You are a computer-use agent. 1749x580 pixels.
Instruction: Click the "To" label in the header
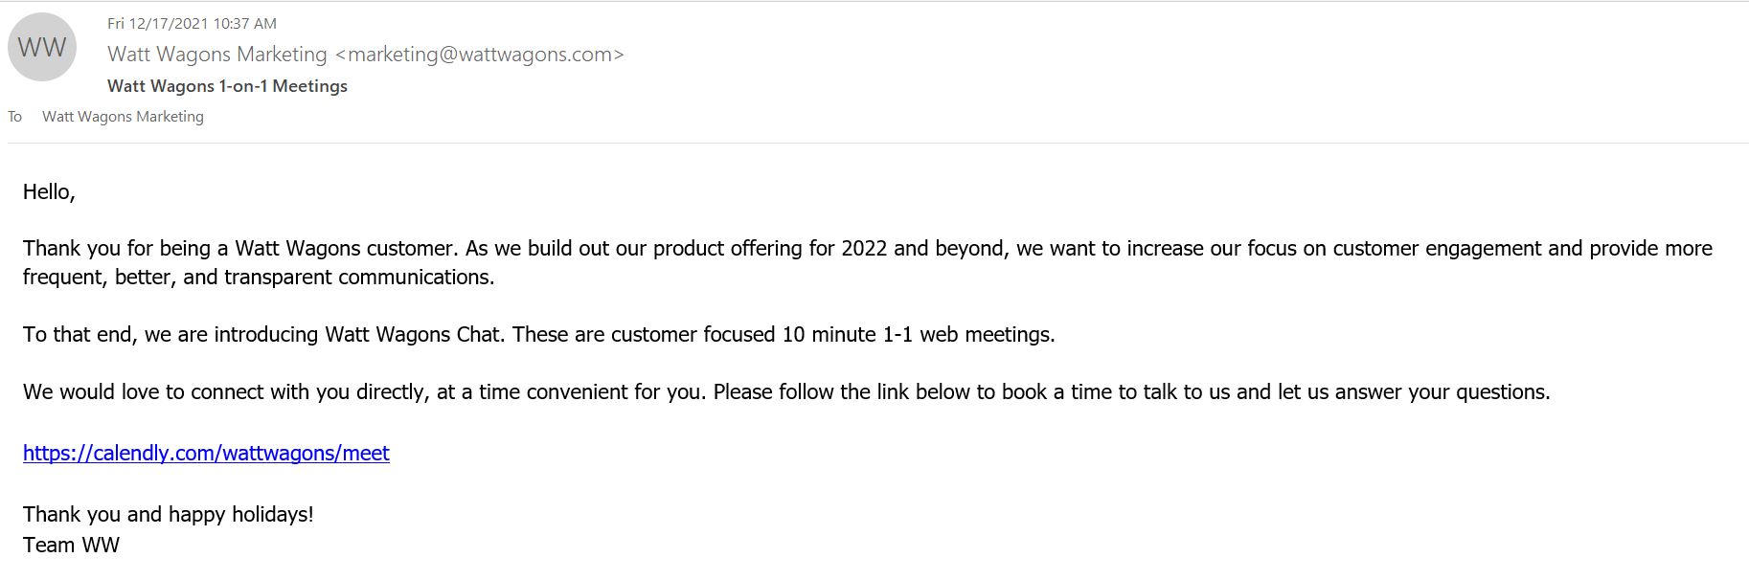click(x=15, y=117)
